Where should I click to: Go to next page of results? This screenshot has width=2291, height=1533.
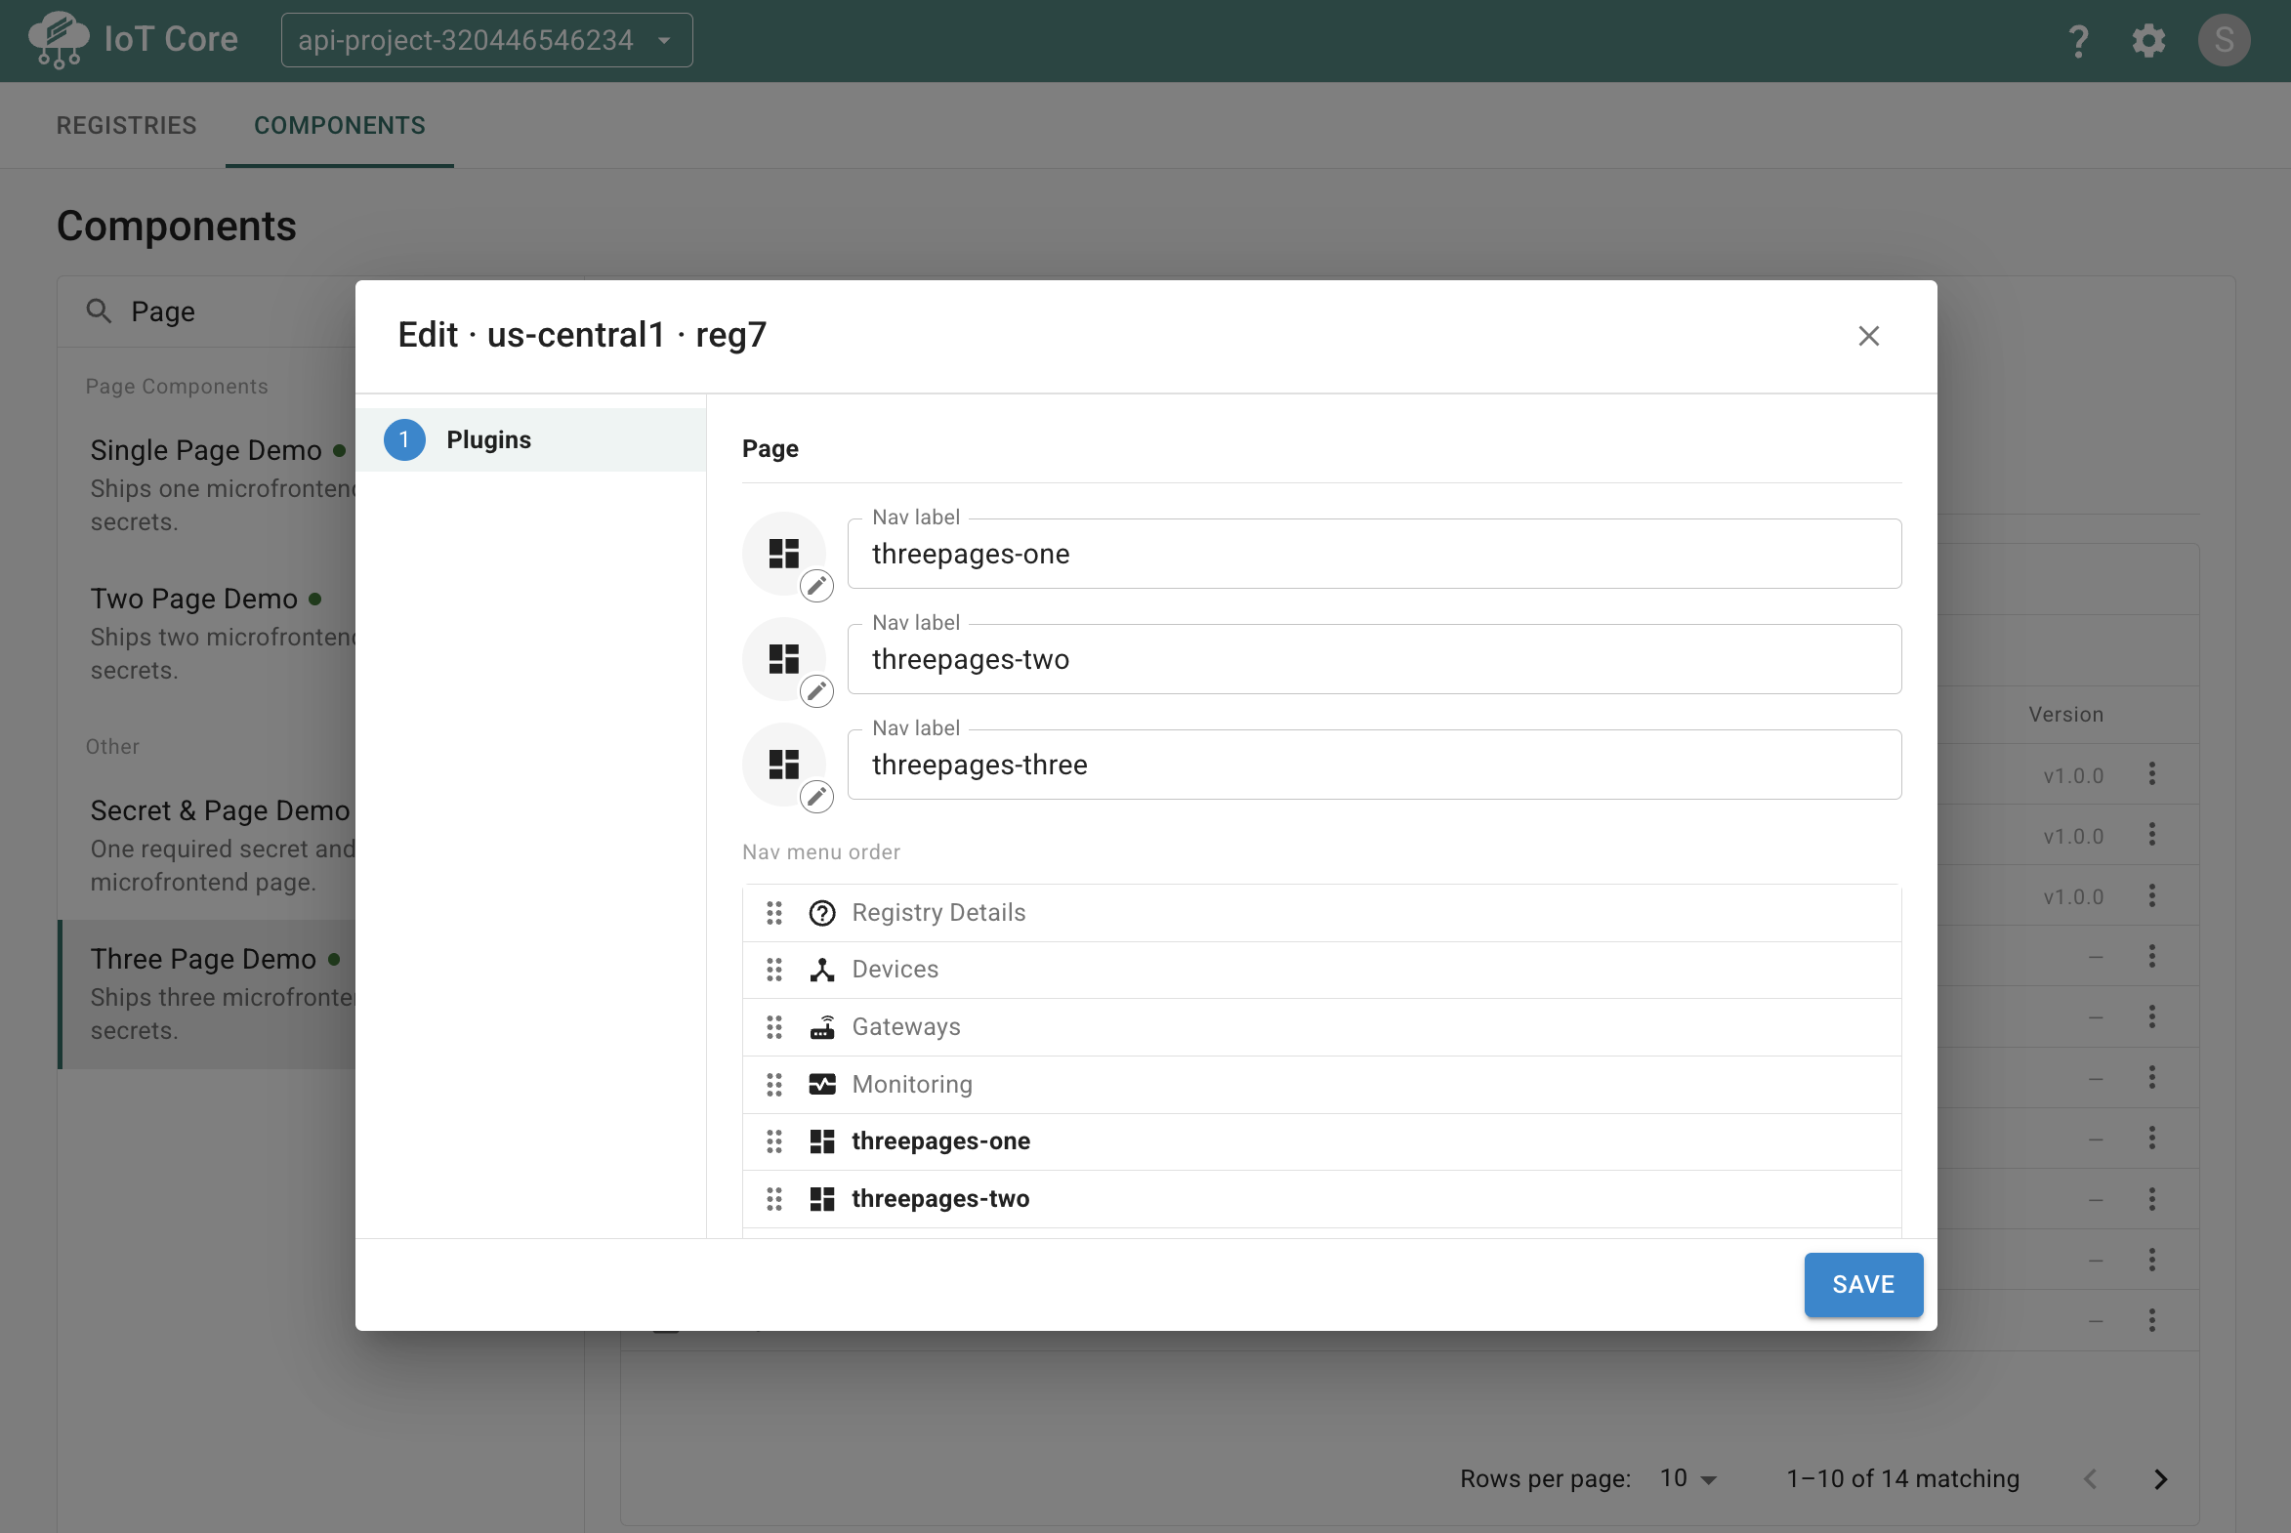click(2161, 1479)
